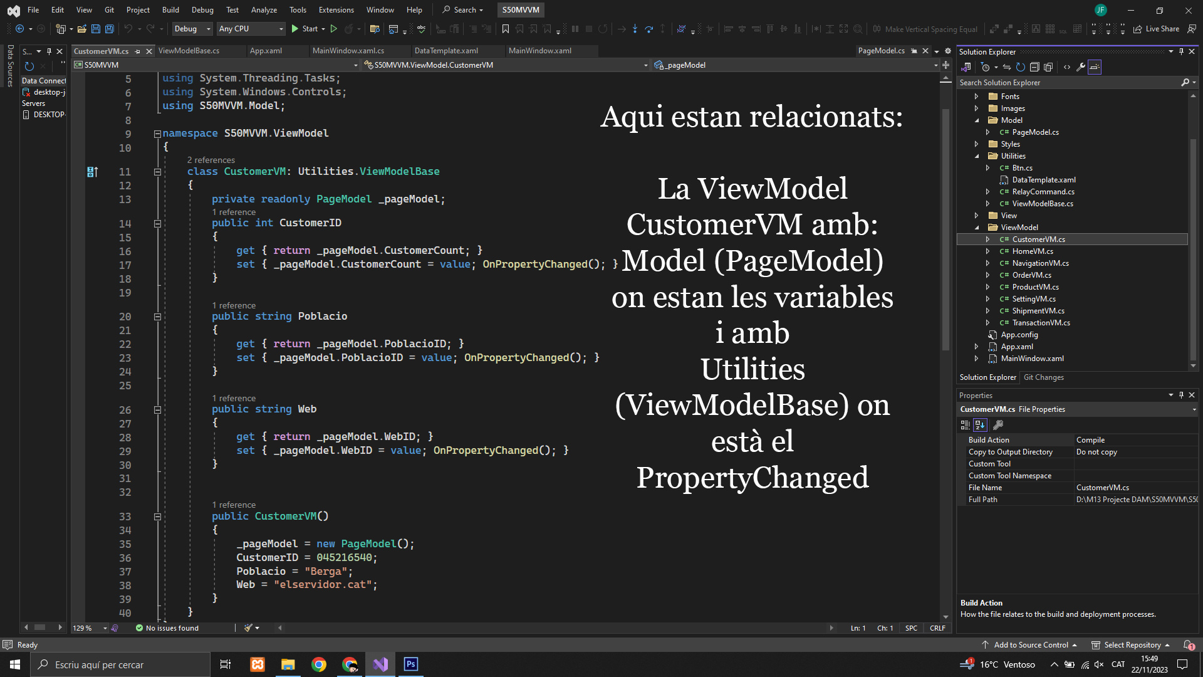The image size is (1203, 677).
Task: Open Properties wrench icon in Solution Explorer
Action: (x=1081, y=67)
